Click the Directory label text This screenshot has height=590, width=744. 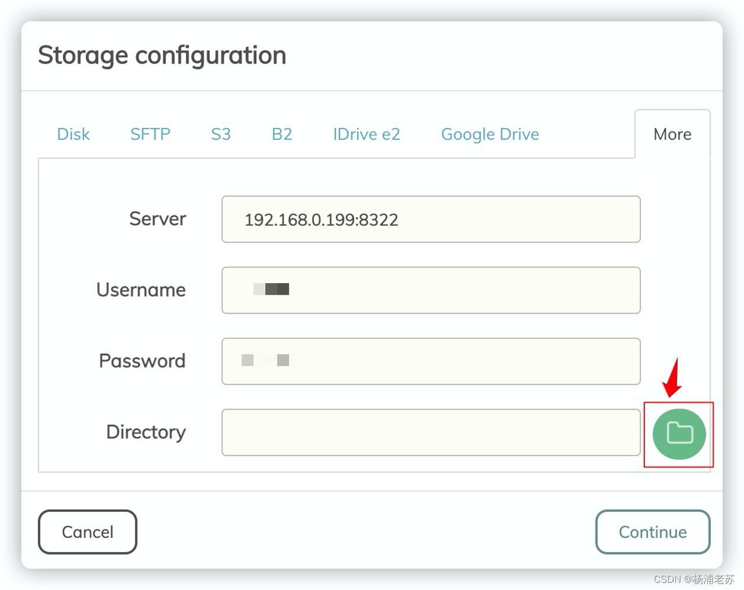pyautogui.click(x=146, y=432)
